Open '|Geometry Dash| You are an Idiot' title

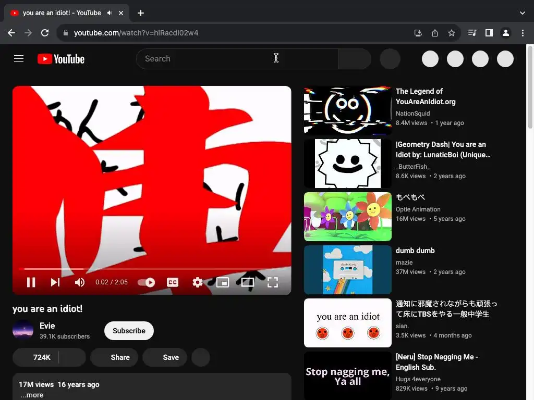(443, 149)
